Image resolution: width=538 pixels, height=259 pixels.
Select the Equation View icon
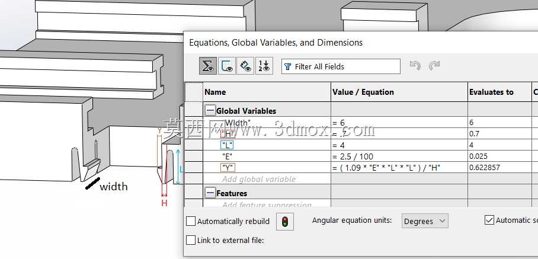pos(208,66)
